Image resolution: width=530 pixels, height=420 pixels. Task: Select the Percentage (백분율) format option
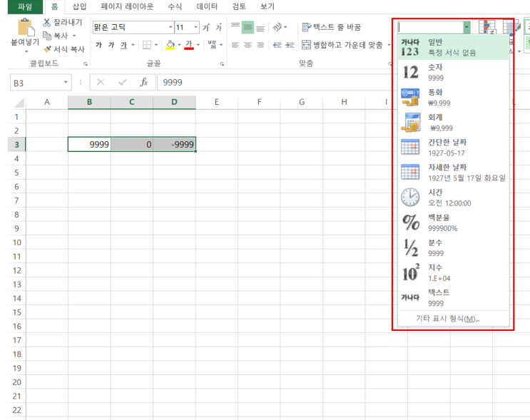(453, 222)
